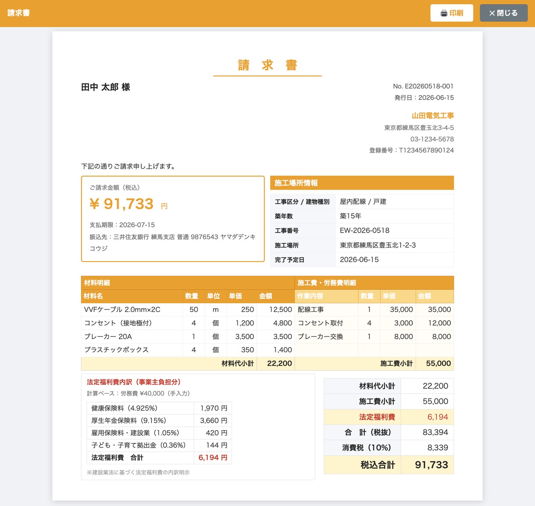The image size is (535, 506).
Task: Select registration number T1234567890124
Action: pos(426,150)
